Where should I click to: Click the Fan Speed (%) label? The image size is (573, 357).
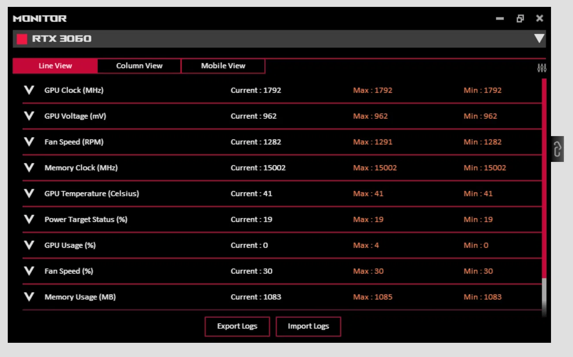[x=69, y=271]
